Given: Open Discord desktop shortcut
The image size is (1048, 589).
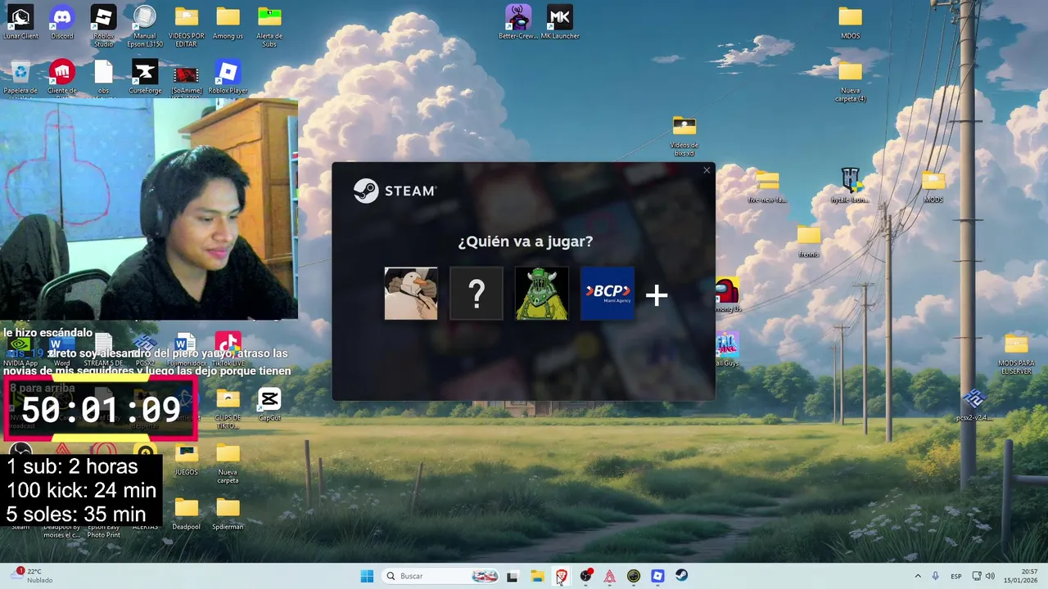Looking at the screenshot, I should pos(62,22).
